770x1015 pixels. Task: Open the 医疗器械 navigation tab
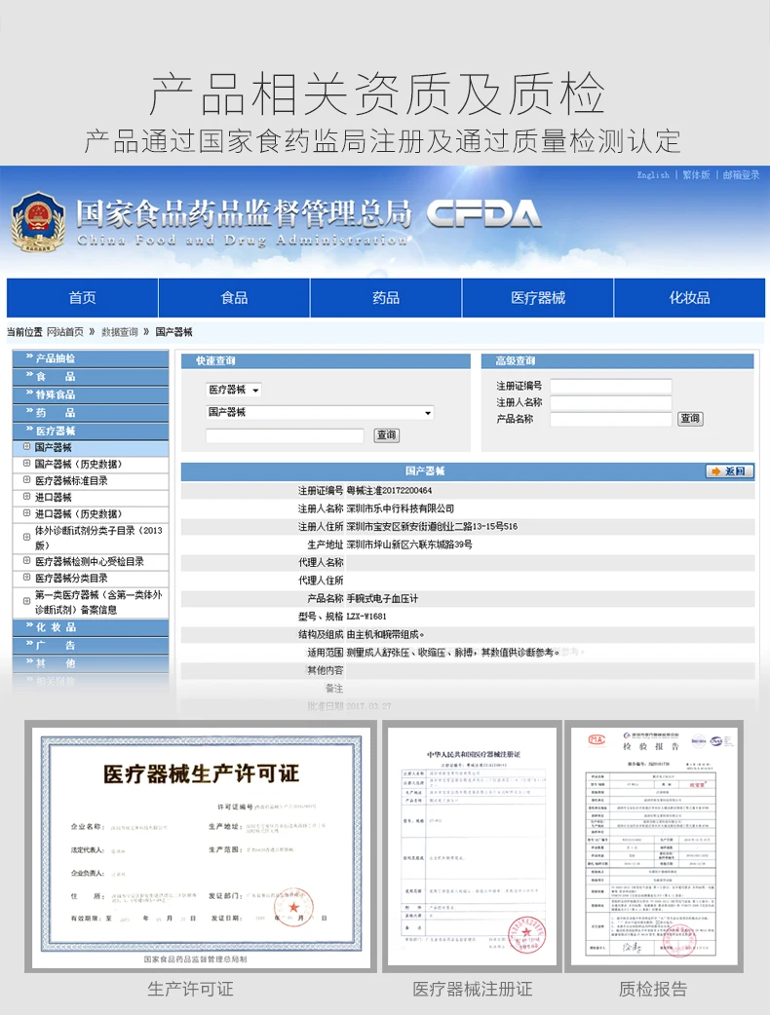(x=537, y=298)
